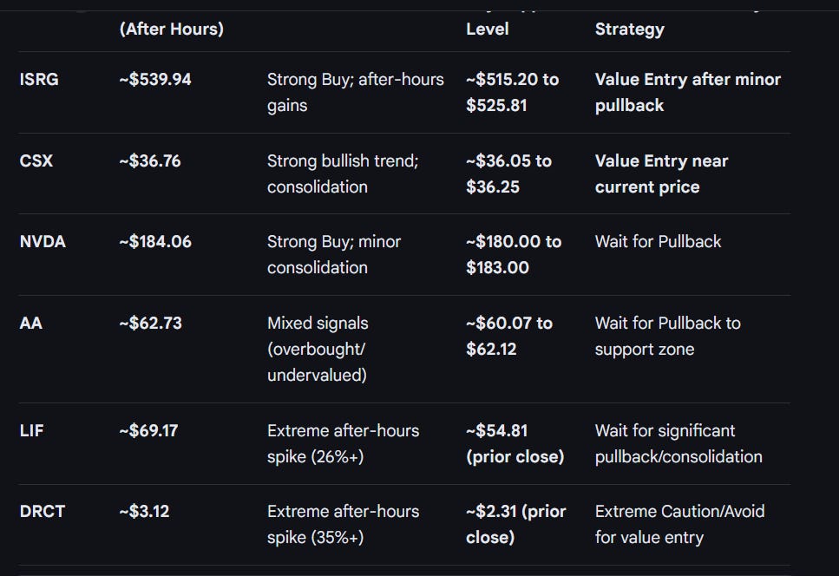This screenshot has width=839, height=576.
Task: Click NVDA's "Wait for Pullback" strategy
Action: point(658,241)
